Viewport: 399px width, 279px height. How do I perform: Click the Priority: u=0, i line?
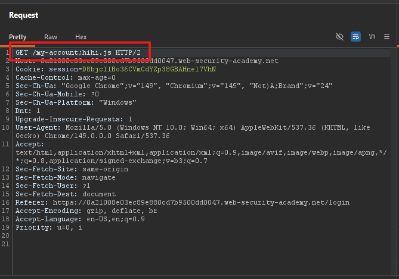coord(48,227)
